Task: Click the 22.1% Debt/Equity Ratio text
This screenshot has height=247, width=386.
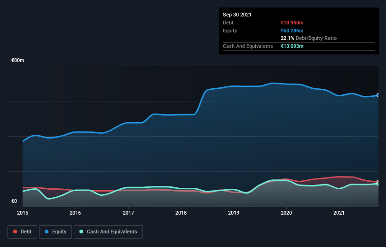Action: click(x=308, y=38)
